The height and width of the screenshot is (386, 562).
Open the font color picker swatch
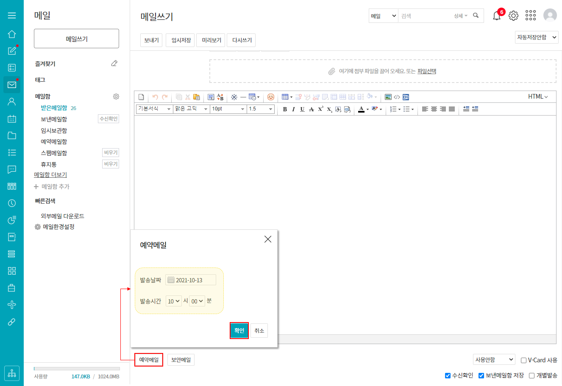361,109
